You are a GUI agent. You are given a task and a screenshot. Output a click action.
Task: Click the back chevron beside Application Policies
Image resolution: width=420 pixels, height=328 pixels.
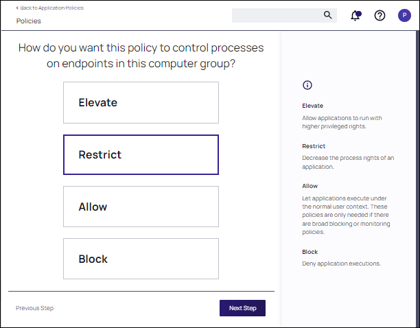17,8
